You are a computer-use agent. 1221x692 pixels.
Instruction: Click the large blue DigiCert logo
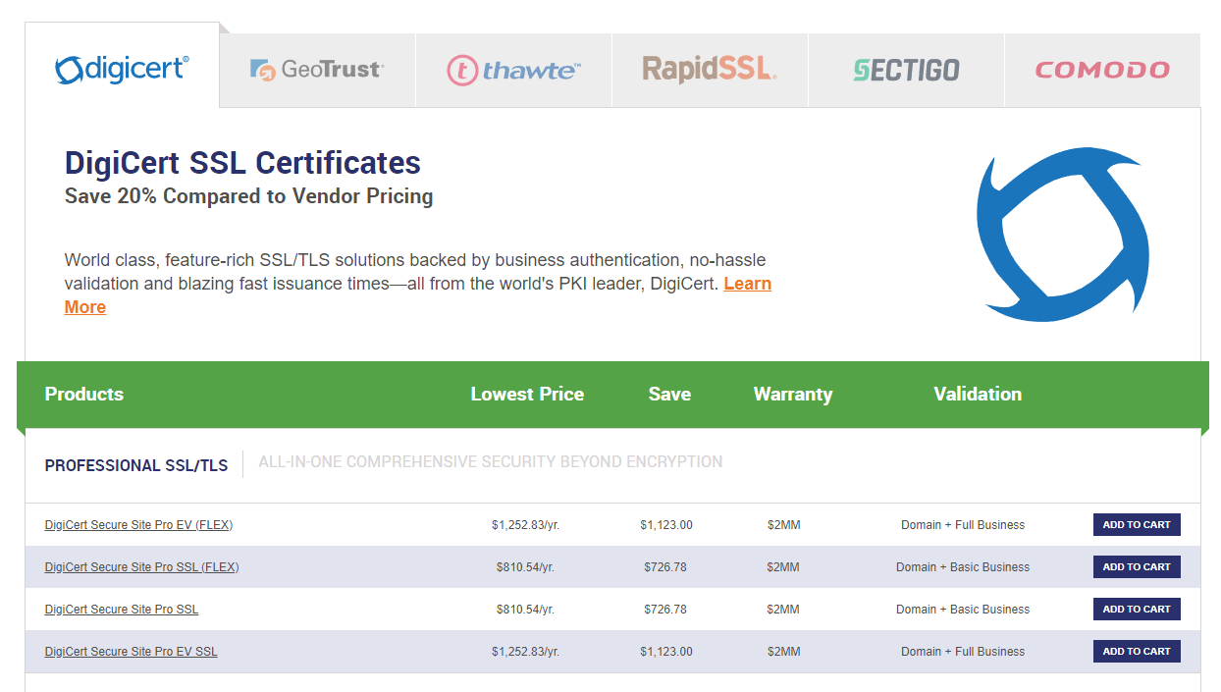point(1062,234)
